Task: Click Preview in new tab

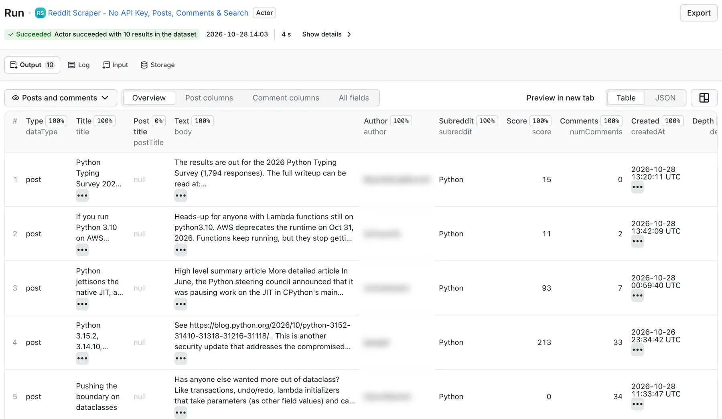Action: pyautogui.click(x=560, y=98)
